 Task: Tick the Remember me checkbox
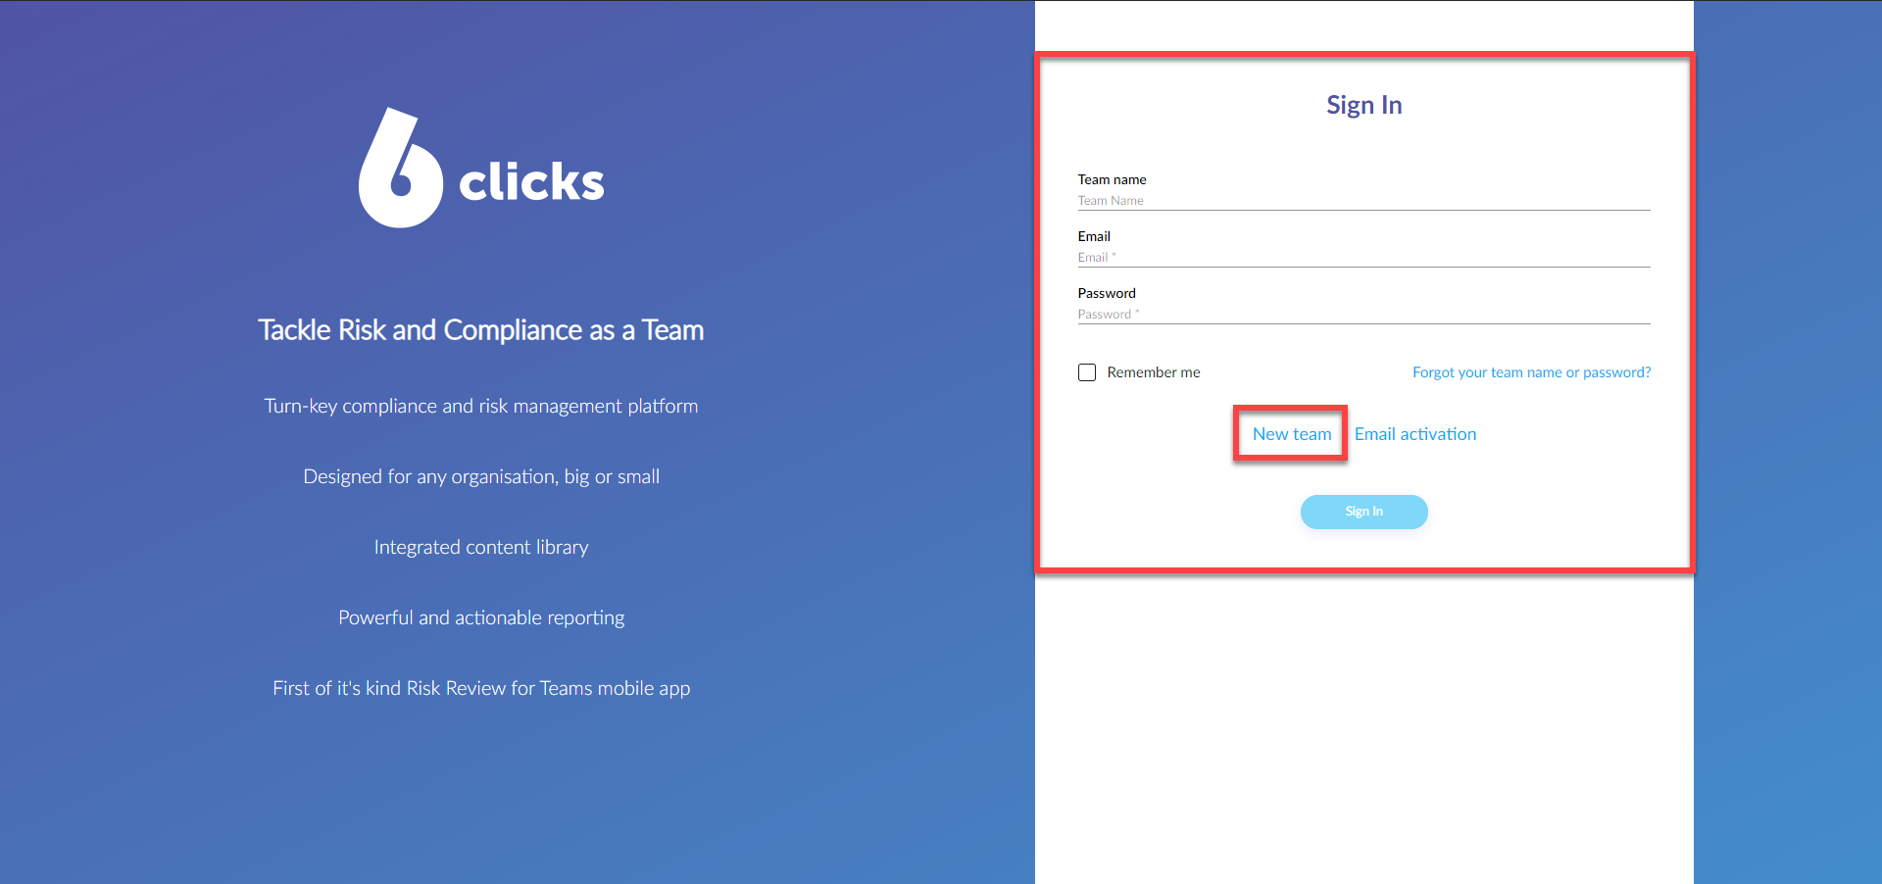[1087, 372]
